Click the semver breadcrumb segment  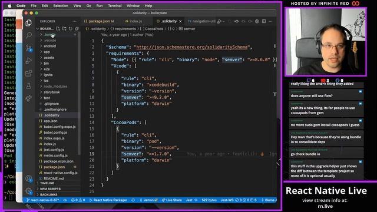187,29
